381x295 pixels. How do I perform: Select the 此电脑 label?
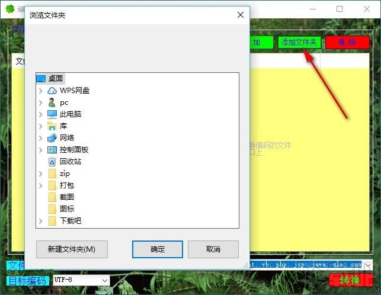point(71,114)
